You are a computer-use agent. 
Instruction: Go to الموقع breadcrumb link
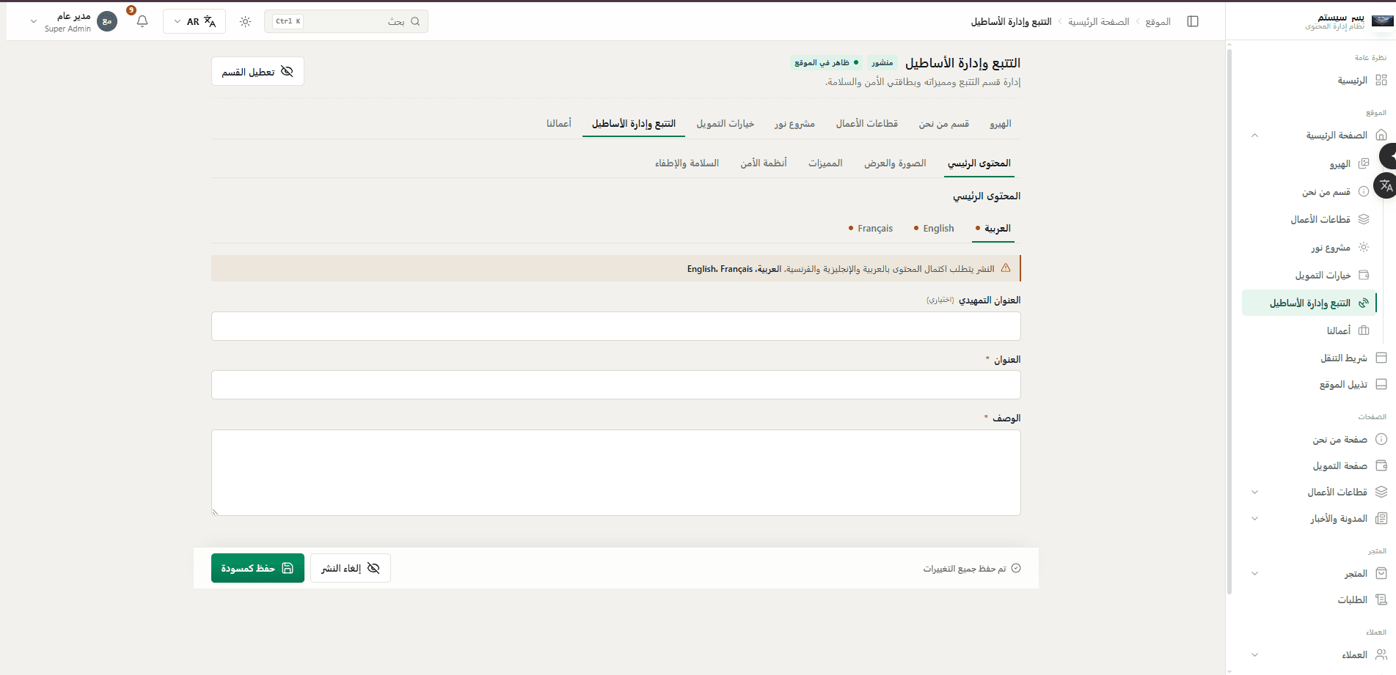1158,21
